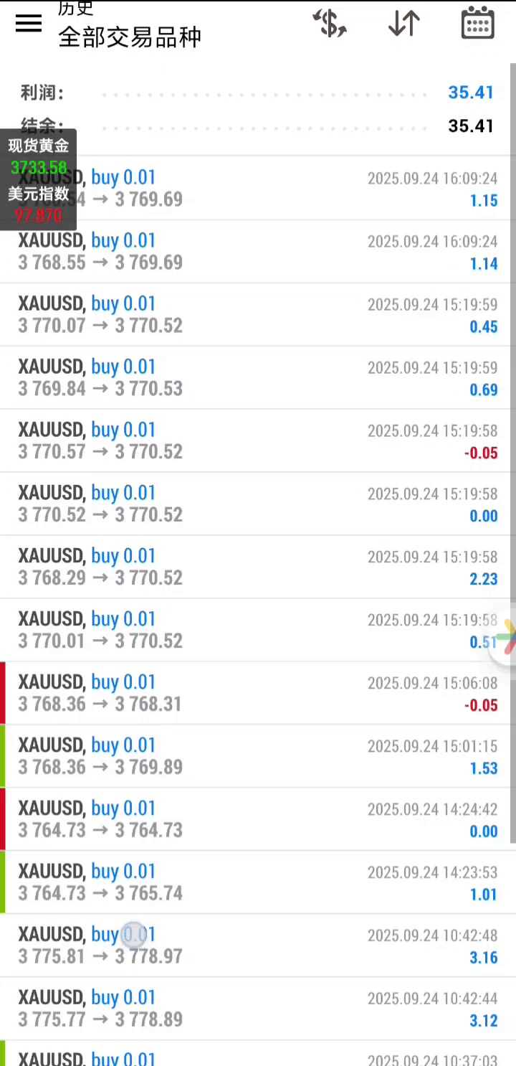Tap the 3.12 profit on 10:42:44 trade
This screenshot has width=516, height=1066.
[x=483, y=1020]
